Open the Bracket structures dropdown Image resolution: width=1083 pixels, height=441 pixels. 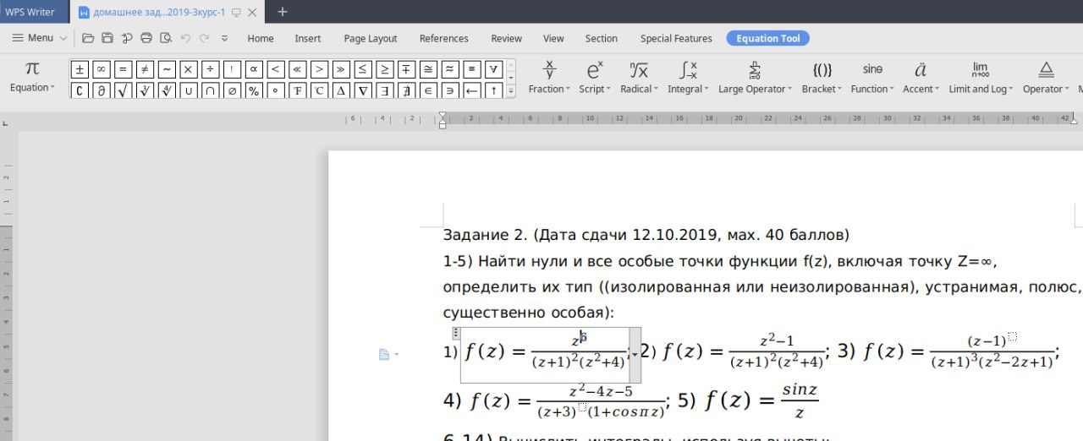click(822, 77)
